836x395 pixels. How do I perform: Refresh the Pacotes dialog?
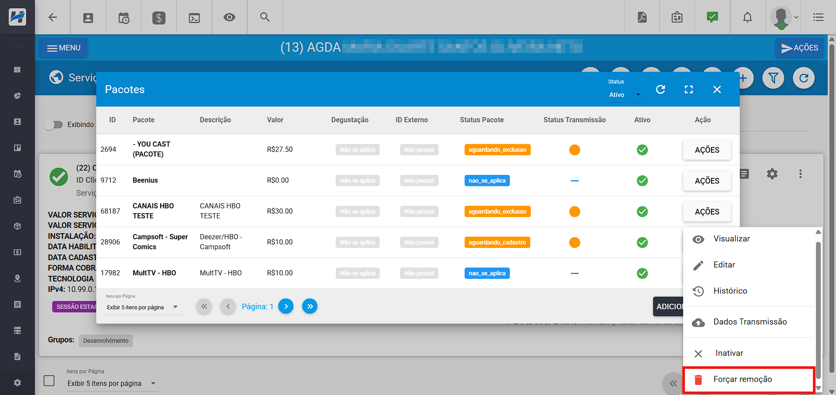point(661,89)
